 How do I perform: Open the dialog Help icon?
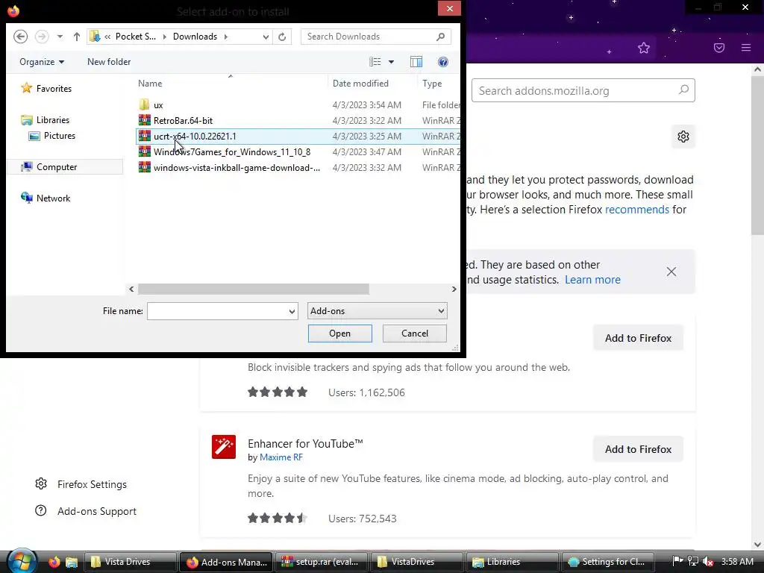443,62
